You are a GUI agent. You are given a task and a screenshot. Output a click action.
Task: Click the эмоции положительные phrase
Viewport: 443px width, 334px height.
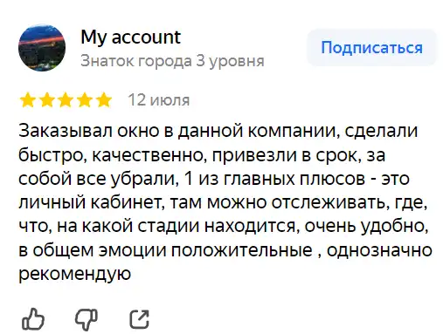point(206,250)
